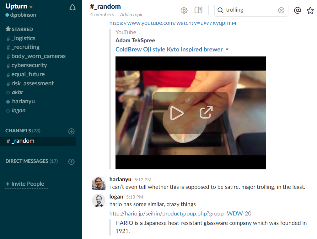Click the 5:12 PM message timestamp
The width and height of the screenshot is (317, 239).
(143, 180)
